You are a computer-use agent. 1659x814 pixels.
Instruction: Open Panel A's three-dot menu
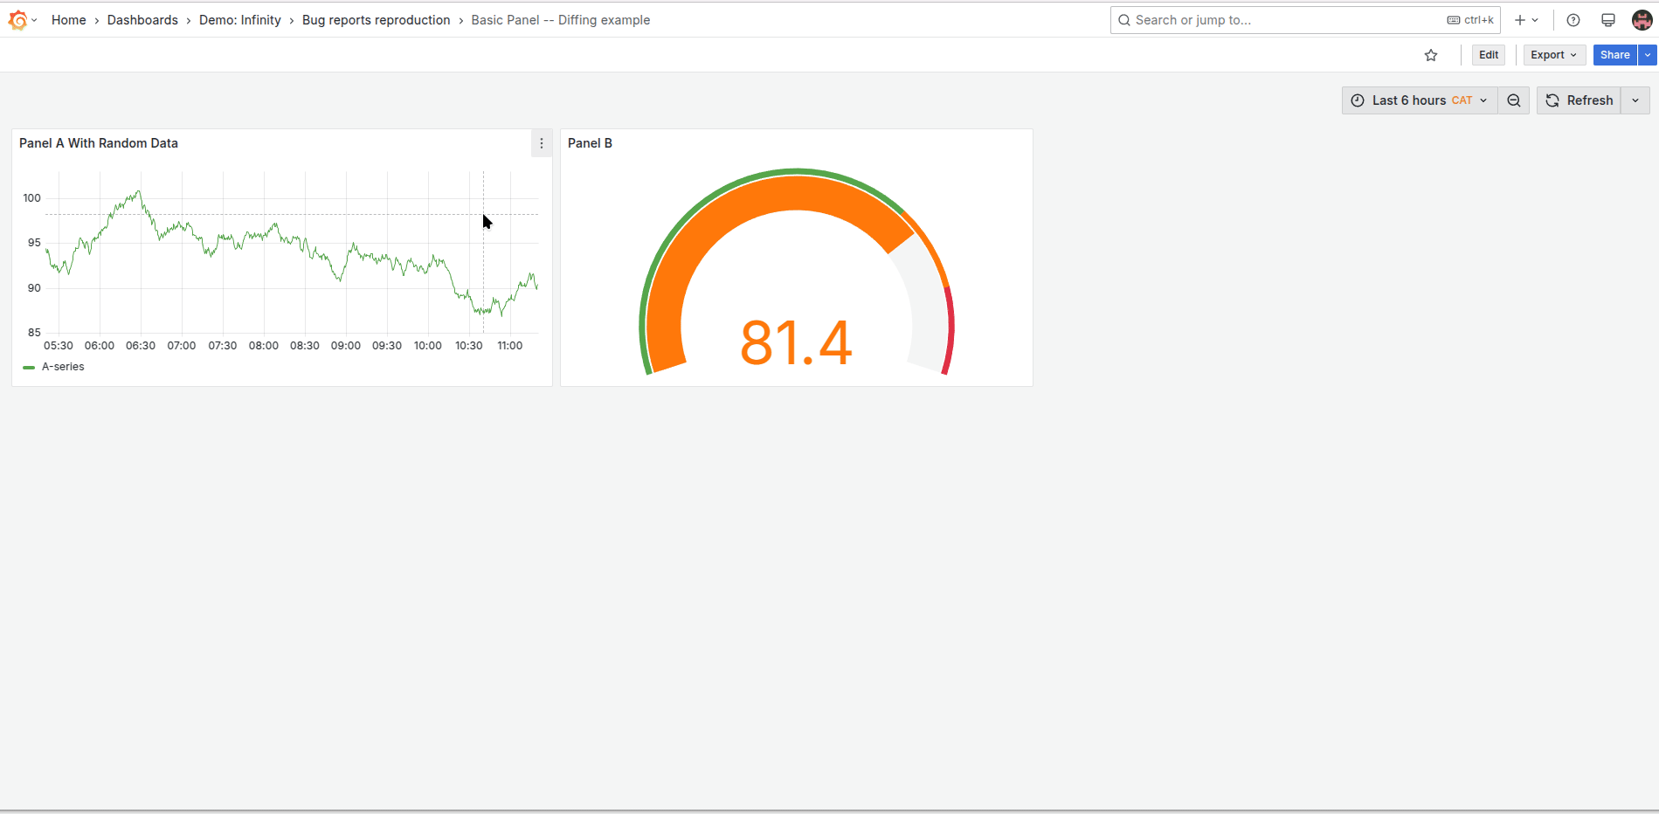pos(541,143)
